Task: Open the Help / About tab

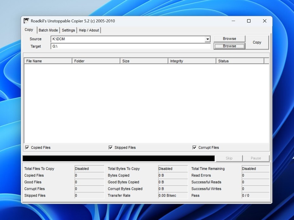Action: click(x=89, y=30)
